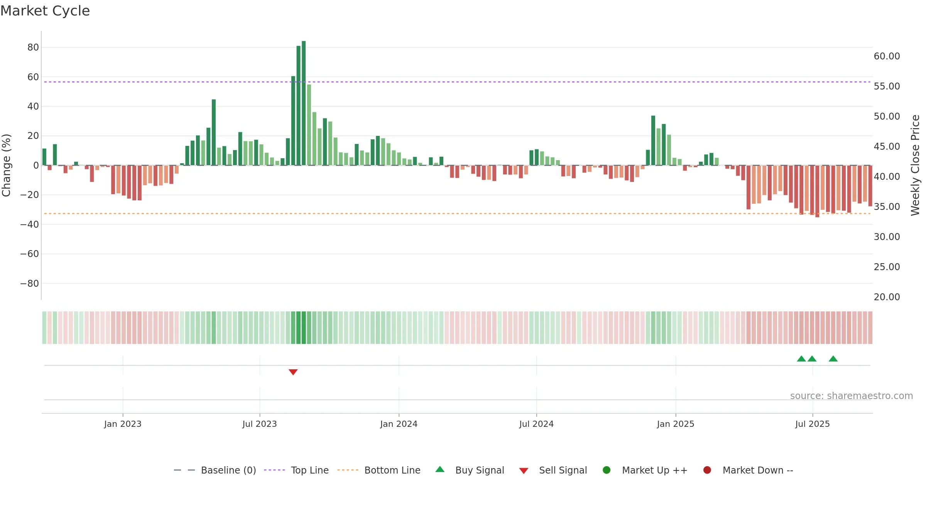Viewport: 926px width, 521px height.
Task: Click the 20.00 price axis tick
Action: coord(887,297)
